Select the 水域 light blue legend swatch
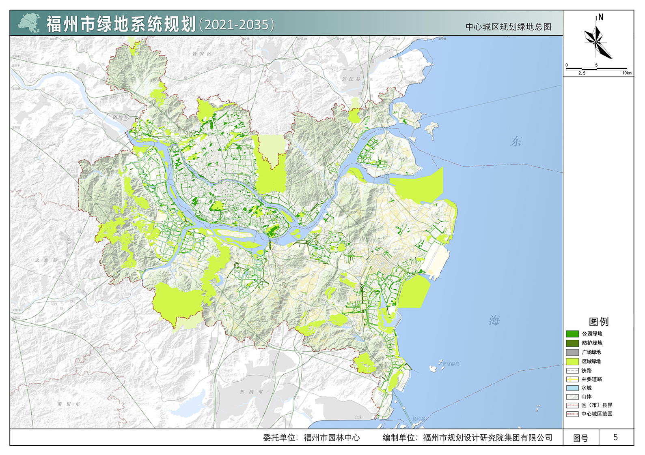The image size is (645, 455). [572, 388]
